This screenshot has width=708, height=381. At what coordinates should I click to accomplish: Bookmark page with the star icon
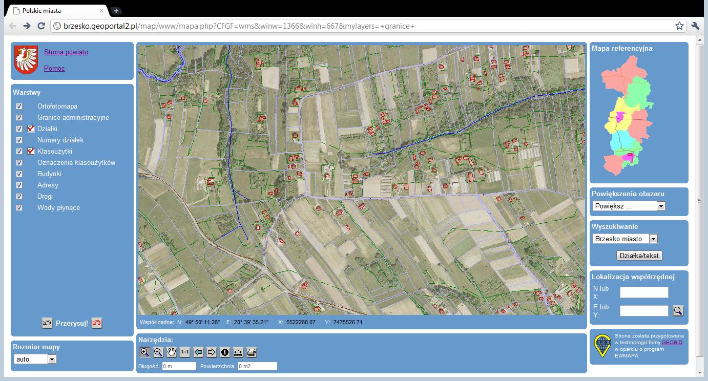tap(679, 26)
